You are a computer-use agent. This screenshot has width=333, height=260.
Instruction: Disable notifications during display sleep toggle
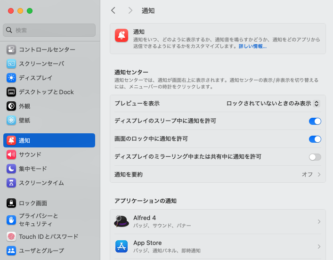tap(315, 121)
